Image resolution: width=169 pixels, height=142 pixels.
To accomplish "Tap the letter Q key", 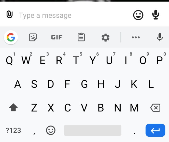I will [9, 60].
